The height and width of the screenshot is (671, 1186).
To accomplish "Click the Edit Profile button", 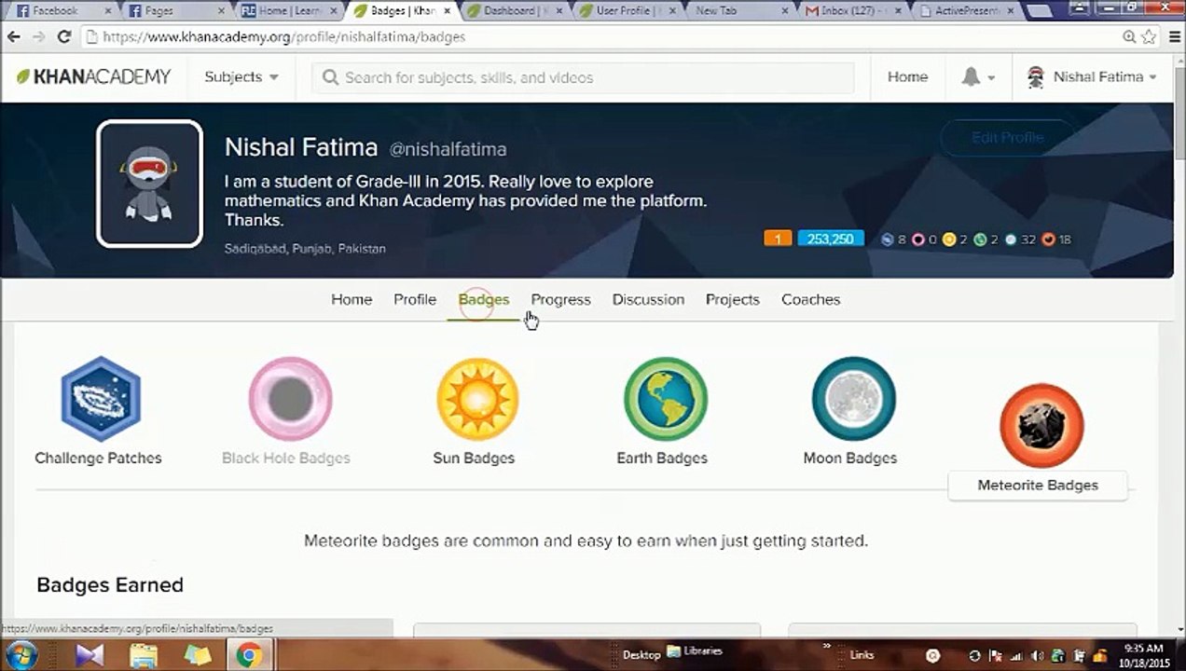I will point(1008,138).
